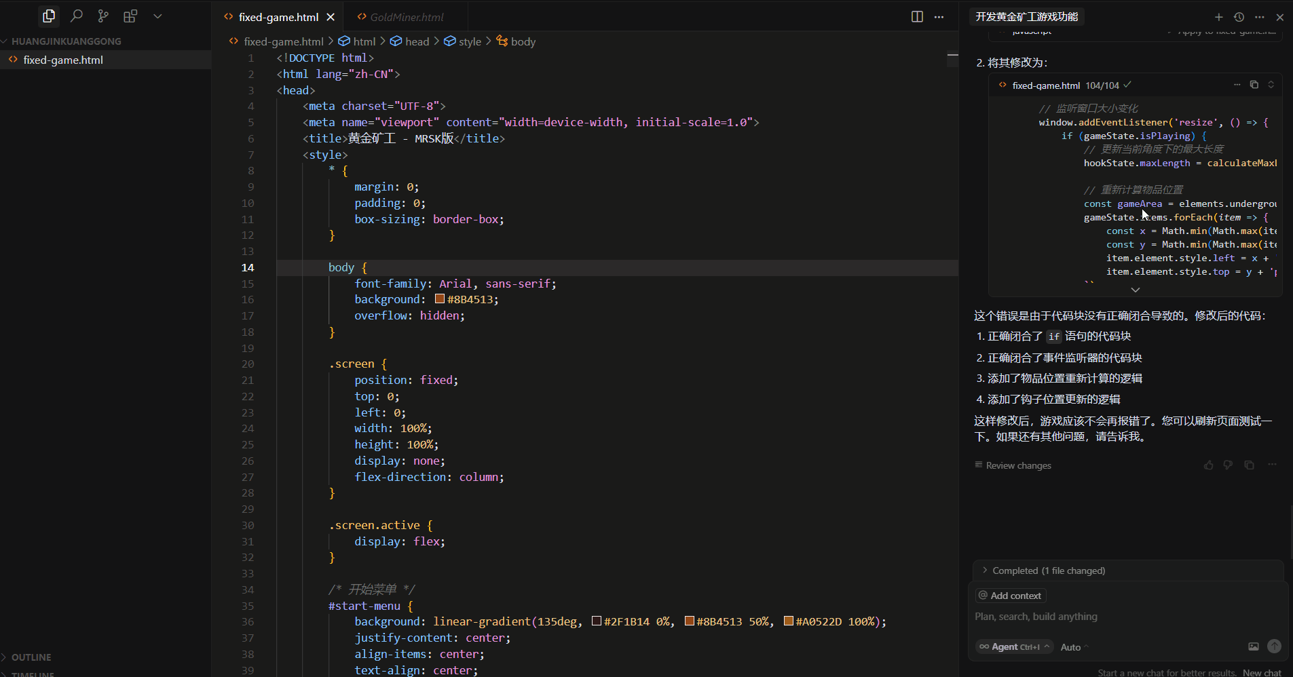The height and width of the screenshot is (677, 1293).
Task: Toggle expand or collapse of the code block
Action: pos(1271,85)
